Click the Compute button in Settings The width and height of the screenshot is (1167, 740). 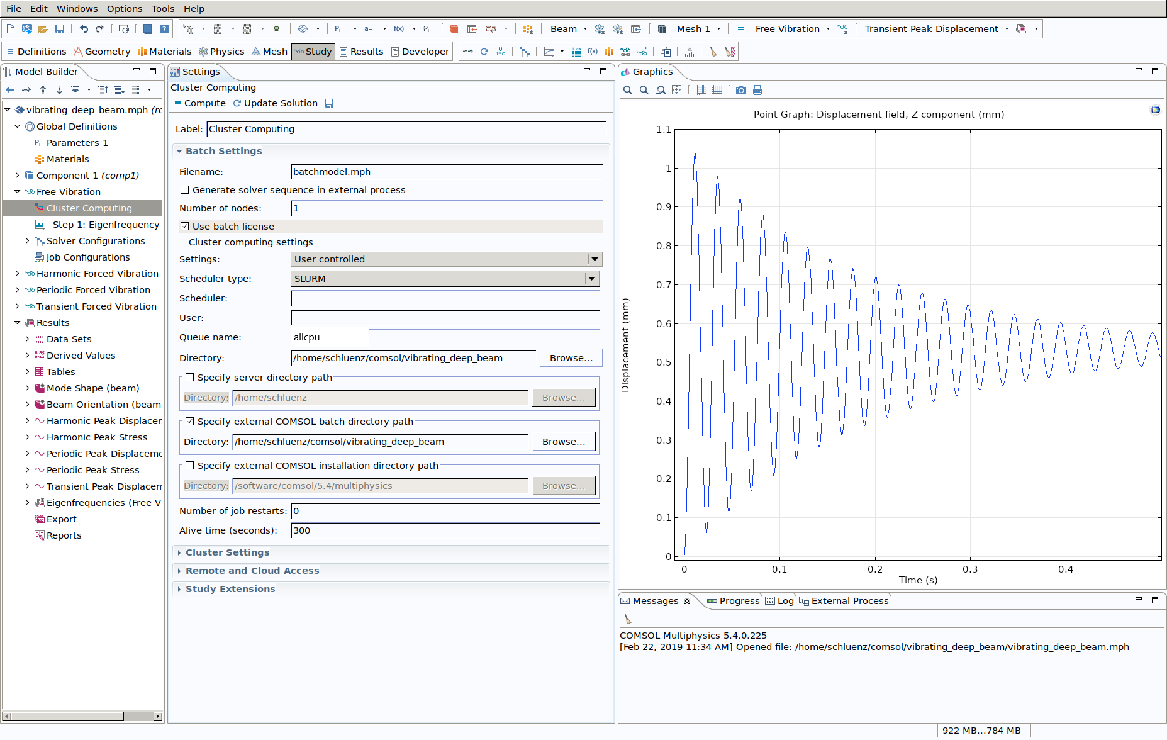pyautogui.click(x=199, y=103)
